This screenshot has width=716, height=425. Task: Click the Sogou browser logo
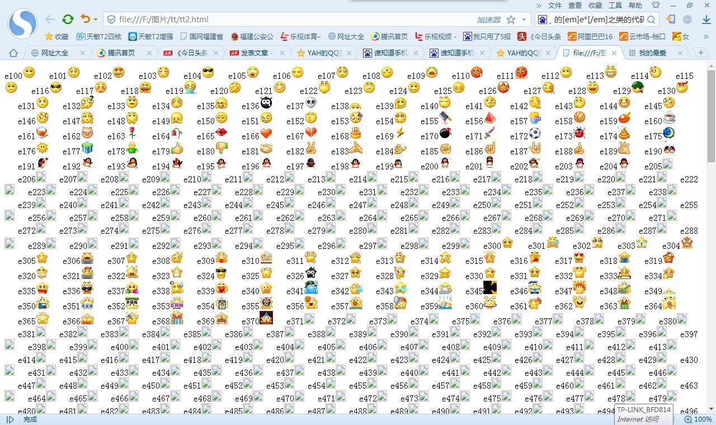tap(22, 23)
